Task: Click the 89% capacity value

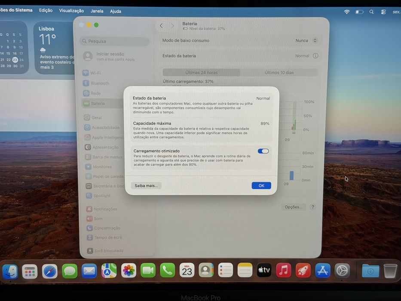Action: point(265,123)
